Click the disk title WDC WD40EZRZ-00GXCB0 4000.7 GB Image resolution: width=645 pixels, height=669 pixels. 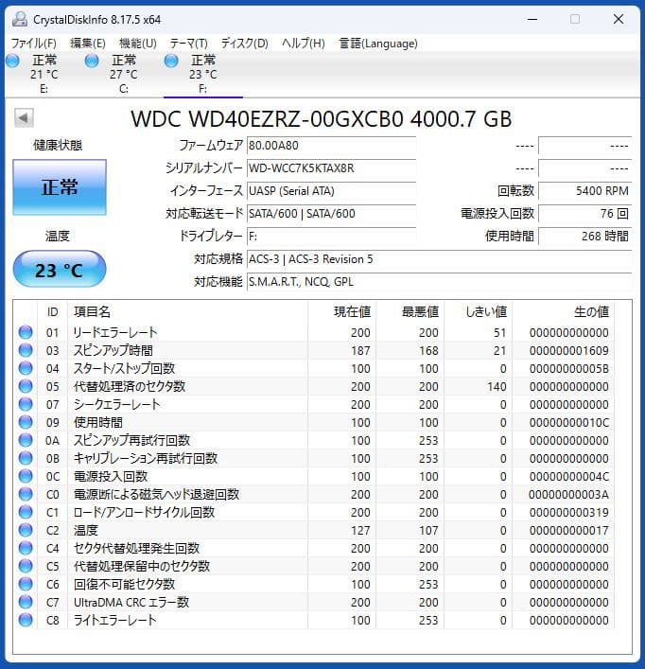[x=321, y=119]
